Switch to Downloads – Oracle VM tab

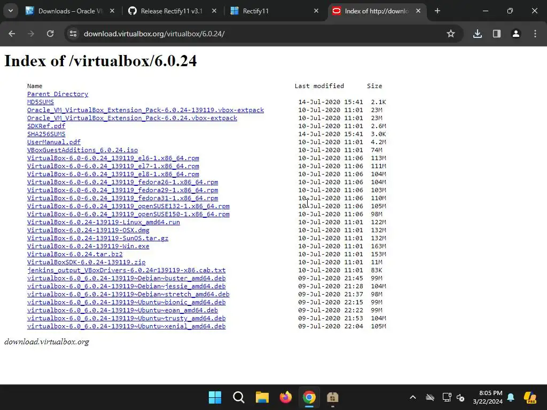(70, 11)
